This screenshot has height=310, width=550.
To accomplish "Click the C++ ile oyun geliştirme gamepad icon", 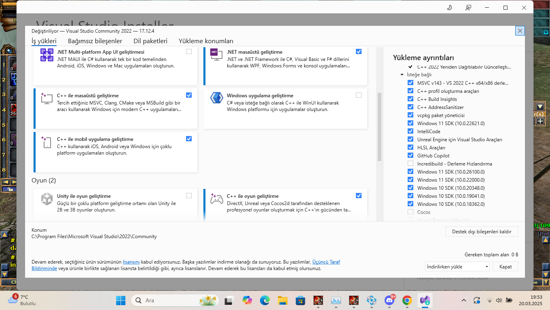I will coord(217,199).
